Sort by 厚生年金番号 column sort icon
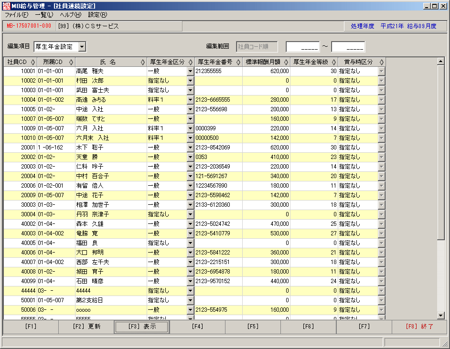The image size is (450, 349). pos(238,62)
